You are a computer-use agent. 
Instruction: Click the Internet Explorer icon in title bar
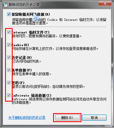pos(5,5)
